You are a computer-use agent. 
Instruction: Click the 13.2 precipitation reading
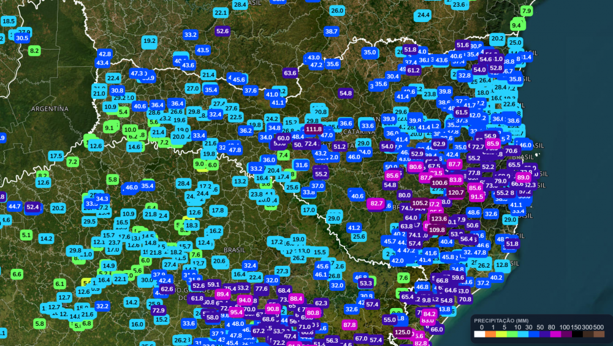coord(240,181)
